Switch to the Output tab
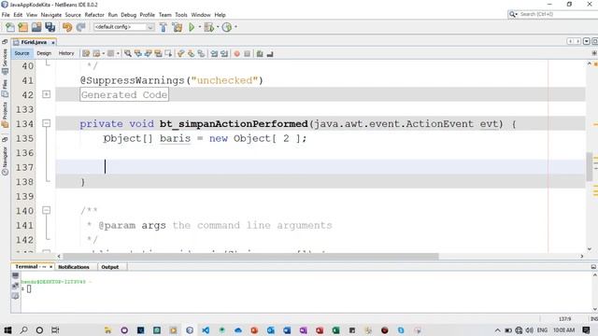Screen dimensions: 598x336 [x=110, y=267]
